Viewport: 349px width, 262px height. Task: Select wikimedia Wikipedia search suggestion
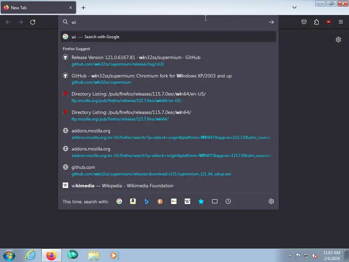tap(168, 186)
